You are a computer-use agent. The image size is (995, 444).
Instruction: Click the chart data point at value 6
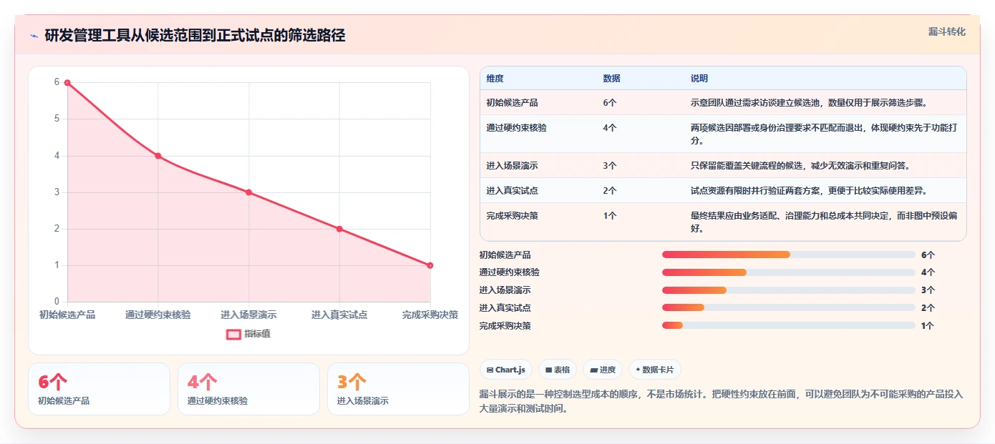67,82
